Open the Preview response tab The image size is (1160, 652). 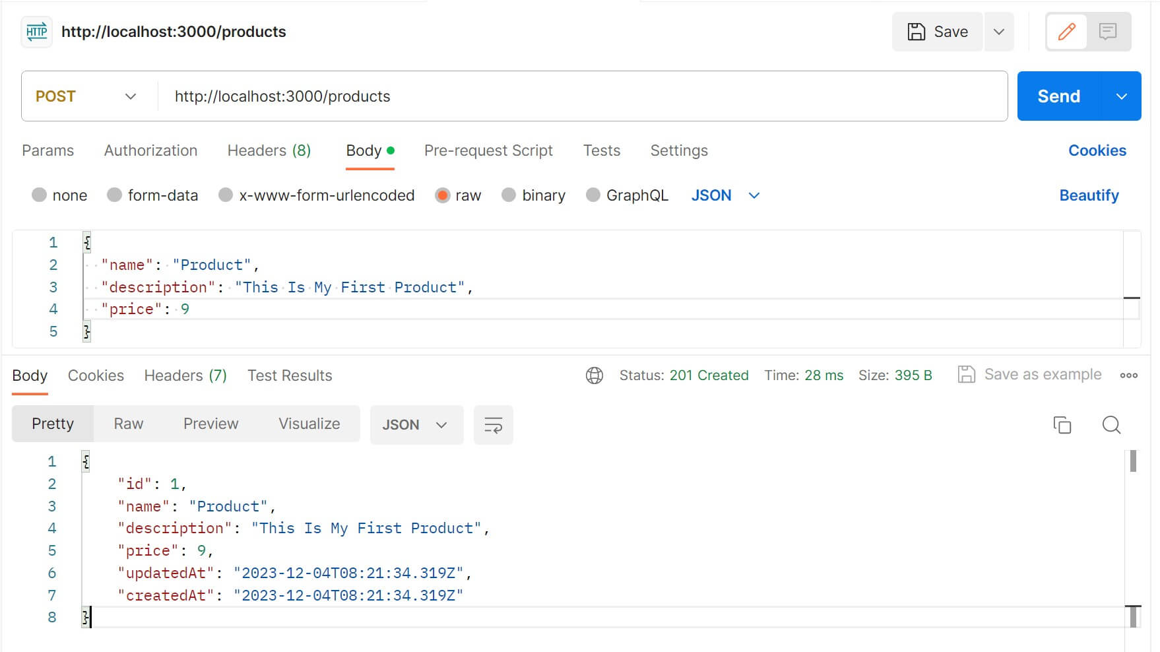pyautogui.click(x=210, y=423)
